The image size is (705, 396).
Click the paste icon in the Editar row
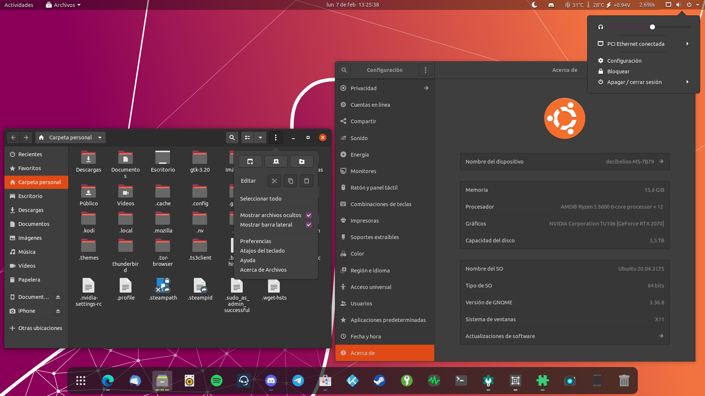307,181
